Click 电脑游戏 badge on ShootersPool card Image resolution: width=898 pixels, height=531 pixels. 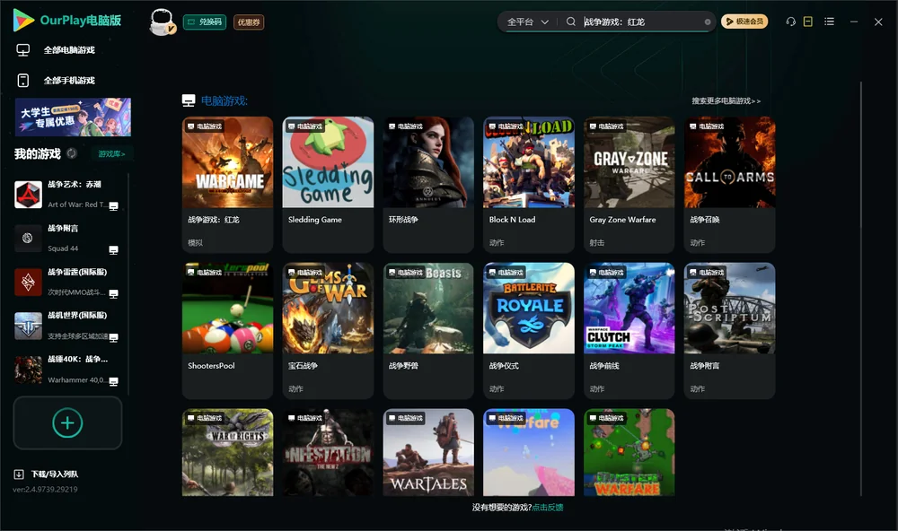click(204, 273)
